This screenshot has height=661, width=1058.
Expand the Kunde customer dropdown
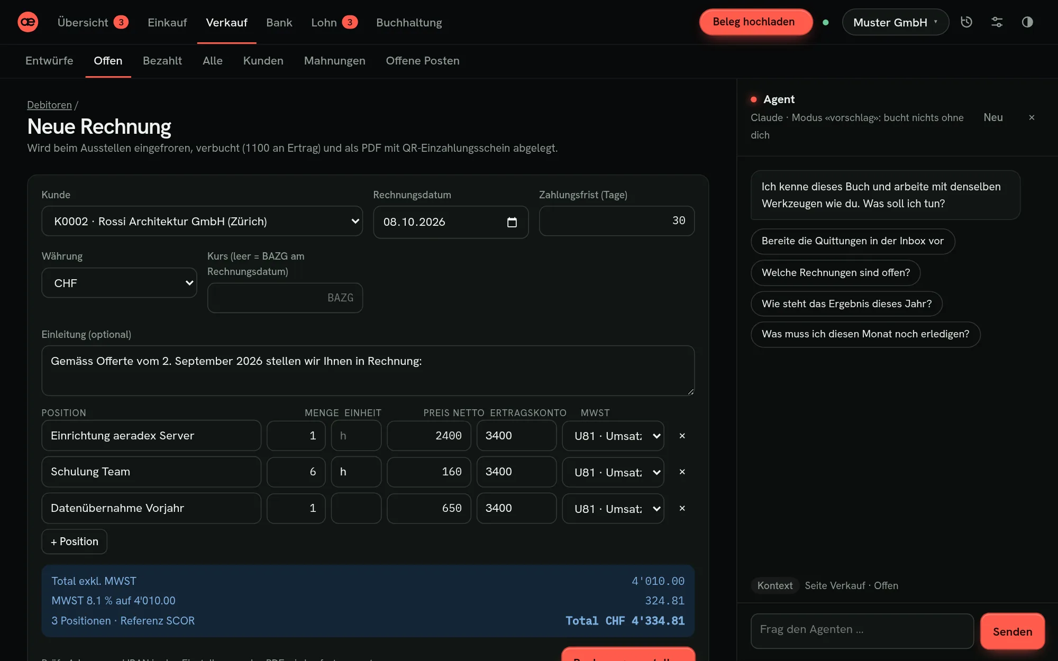(x=202, y=221)
